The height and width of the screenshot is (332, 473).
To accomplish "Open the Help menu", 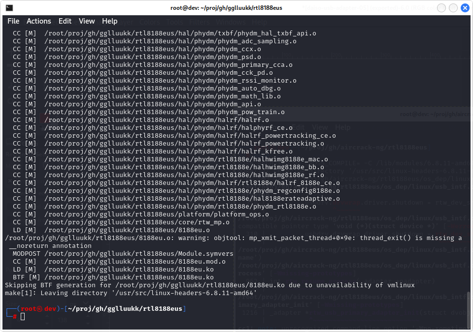I will tap(109, 21).
